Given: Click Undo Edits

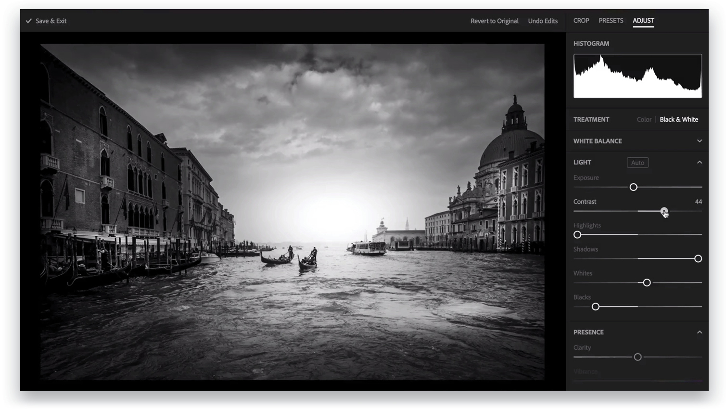Looking at the screenshot, I should [x=543, y=21].
